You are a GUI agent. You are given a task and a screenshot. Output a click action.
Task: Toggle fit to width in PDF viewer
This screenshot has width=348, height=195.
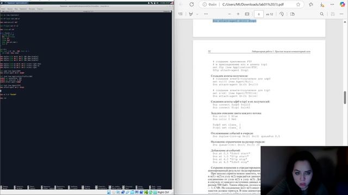click(247, 14)
